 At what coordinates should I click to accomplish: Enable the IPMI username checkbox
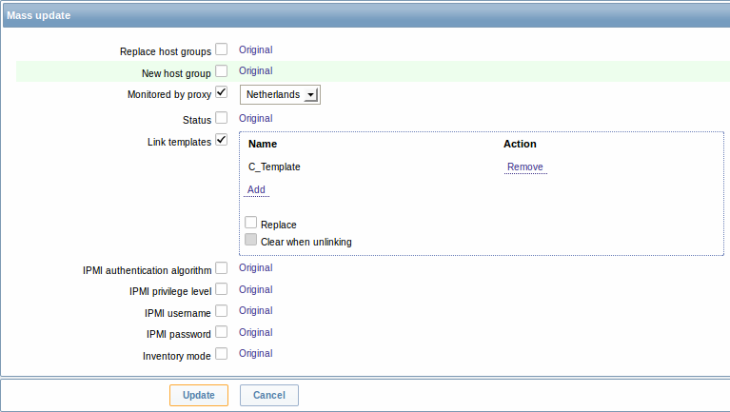(x=221, y=310)
